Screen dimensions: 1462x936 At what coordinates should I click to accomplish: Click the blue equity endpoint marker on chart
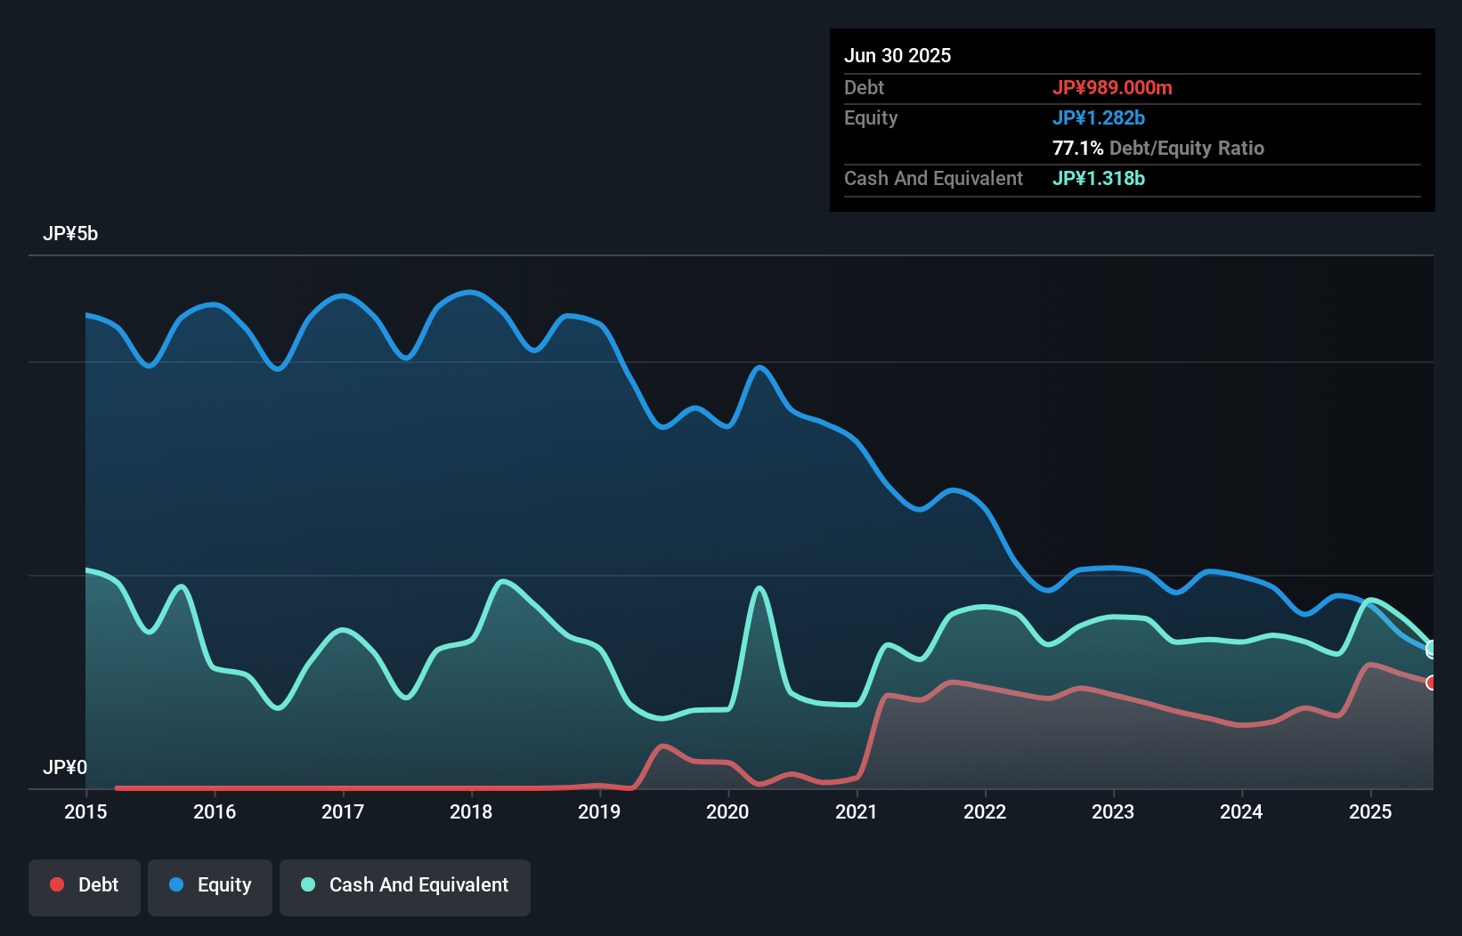click(x=1431, y=654)
